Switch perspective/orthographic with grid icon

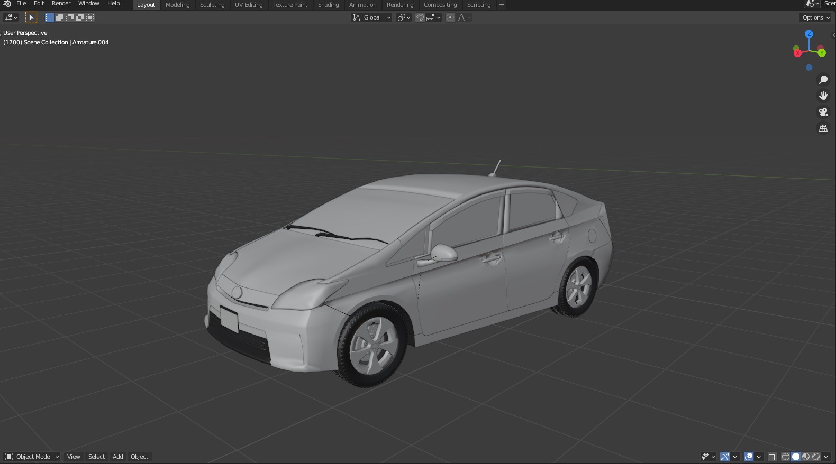823,128
